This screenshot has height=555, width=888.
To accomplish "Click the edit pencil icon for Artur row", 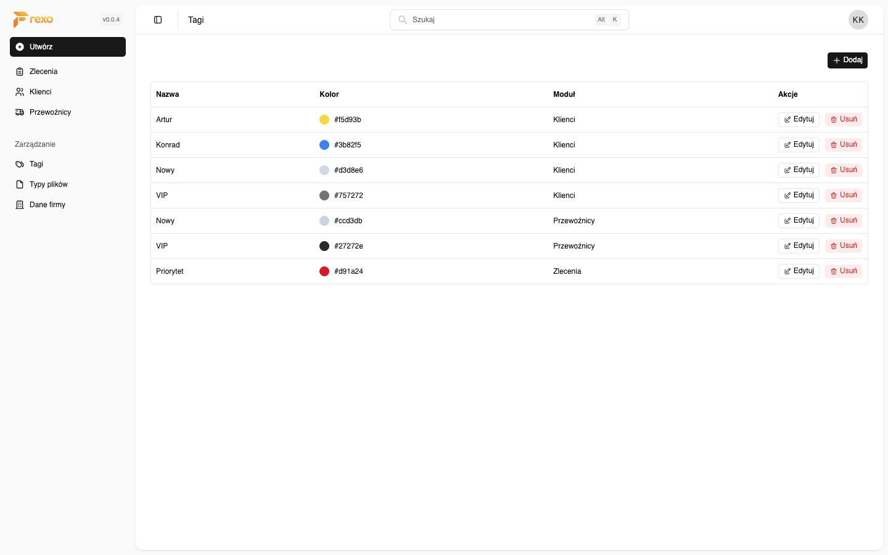I will [x=787, y=119].
